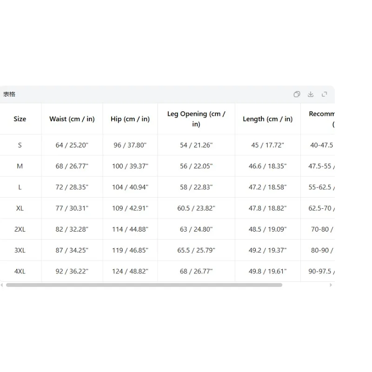Click the horizontal scrollbar right arrow
Viewport: 372px width, 372px height.
click(x=331, y=285)
